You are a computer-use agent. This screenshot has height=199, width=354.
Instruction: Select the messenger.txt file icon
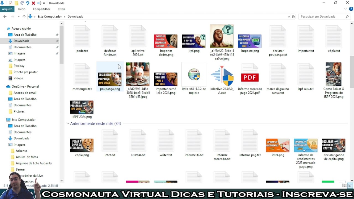pyautogui.click(x=82, y=75)
